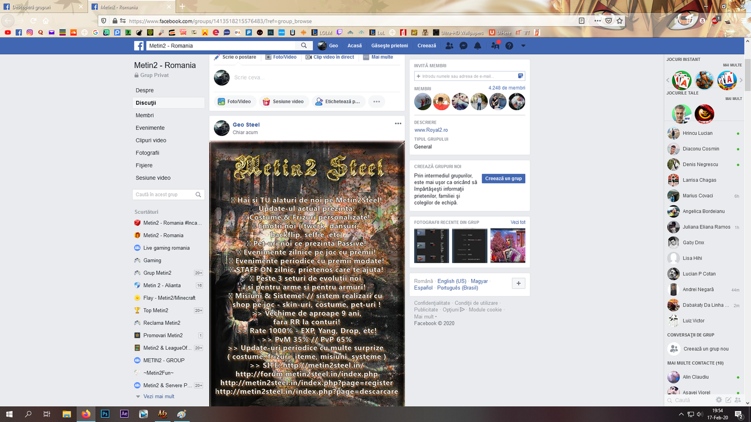Click 'Creează' in the Facebook header
Screen dimensions: 751x422
[x=427, y=46]
